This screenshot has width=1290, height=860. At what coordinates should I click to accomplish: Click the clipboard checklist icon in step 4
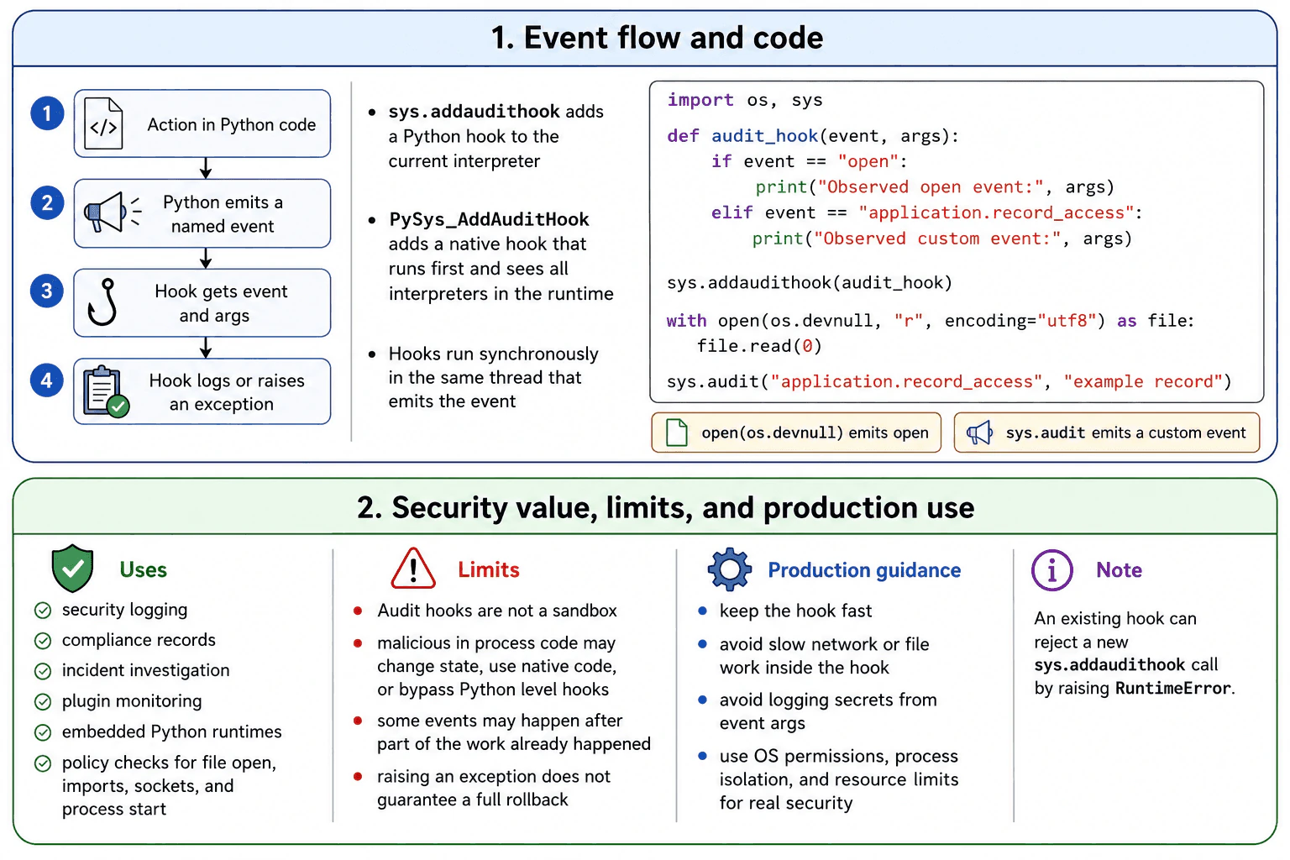pyautogui.click(x=106, y=391)
